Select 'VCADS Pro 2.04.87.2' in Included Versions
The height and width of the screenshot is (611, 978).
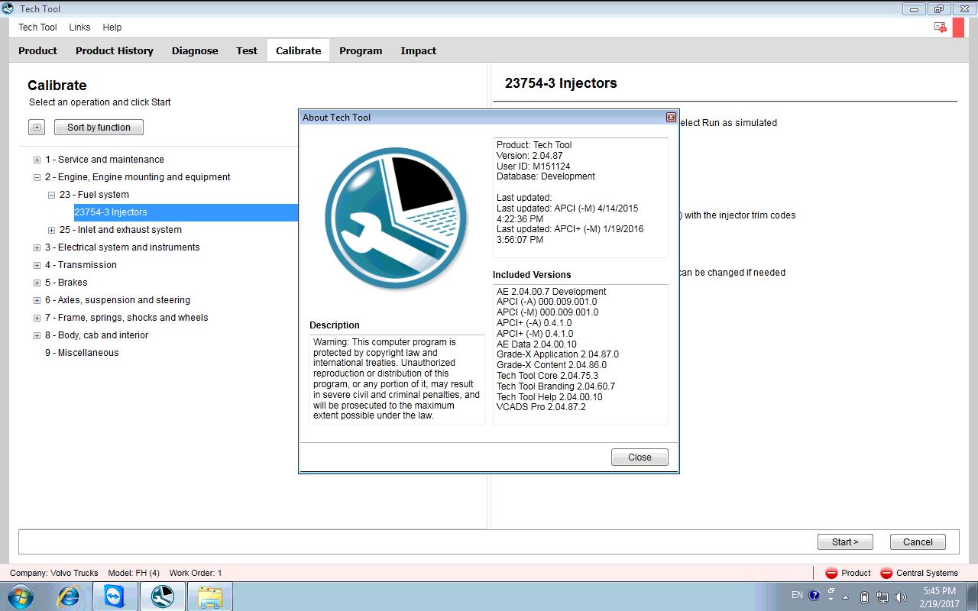click(x=541, y=407)
